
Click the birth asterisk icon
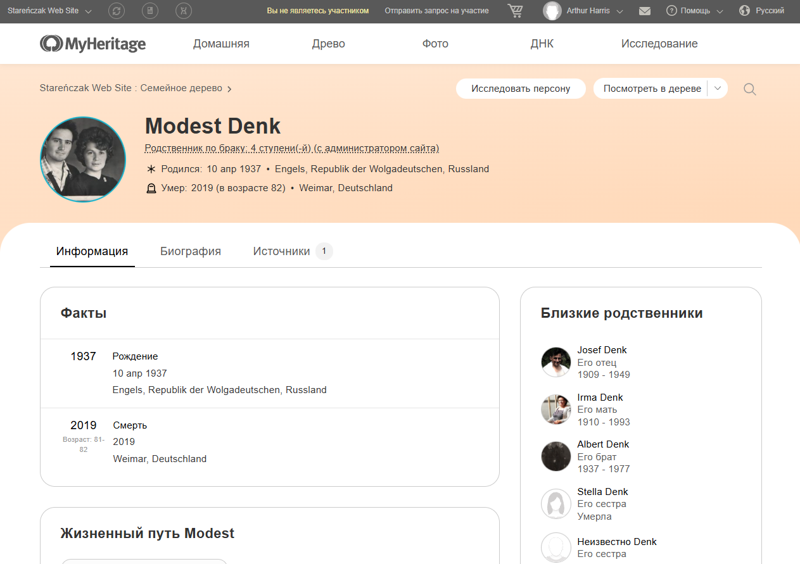[x=151, y=169]
